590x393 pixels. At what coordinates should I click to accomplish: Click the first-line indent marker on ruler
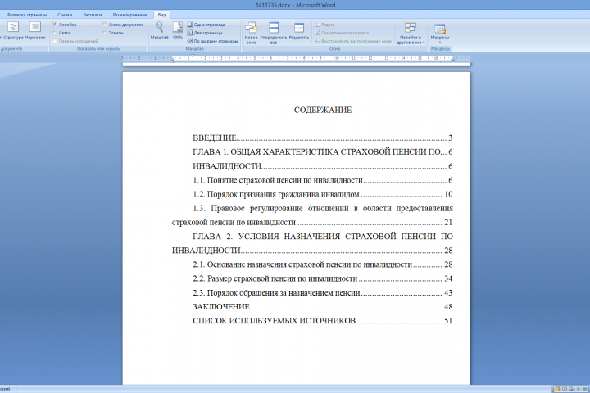(x=193, y=56)
